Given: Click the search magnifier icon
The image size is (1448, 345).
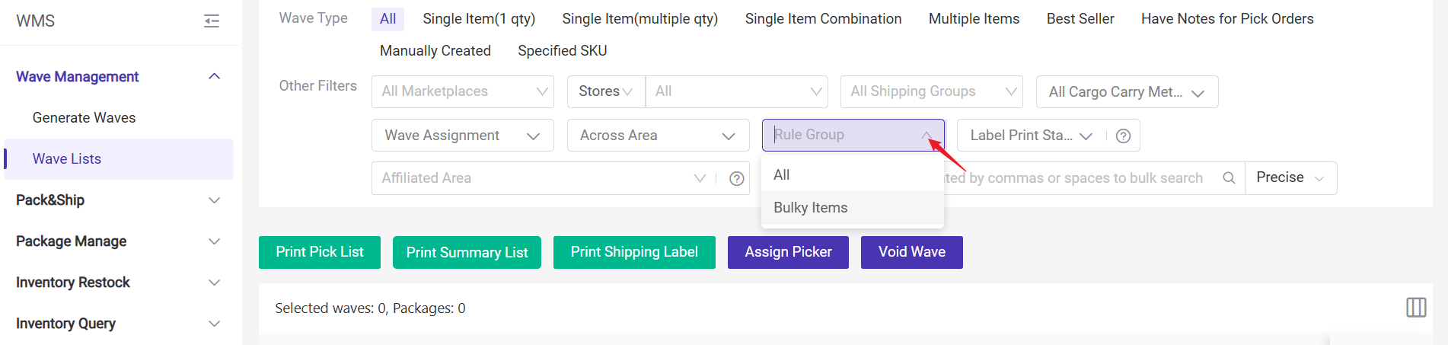Looking at the screenshot, I should coord(1229,177).
